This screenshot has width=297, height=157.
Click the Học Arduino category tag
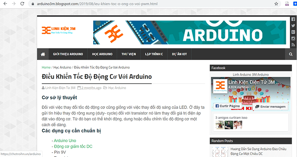click(x=117, y=88)
